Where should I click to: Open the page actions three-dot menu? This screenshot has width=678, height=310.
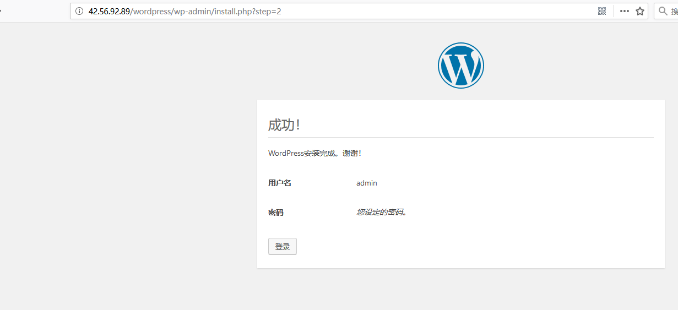[624, 11]
